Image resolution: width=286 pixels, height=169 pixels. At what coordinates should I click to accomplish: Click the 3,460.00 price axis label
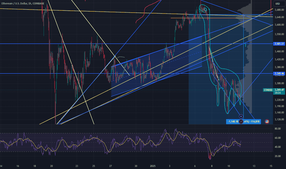click(x=279, y=52)
